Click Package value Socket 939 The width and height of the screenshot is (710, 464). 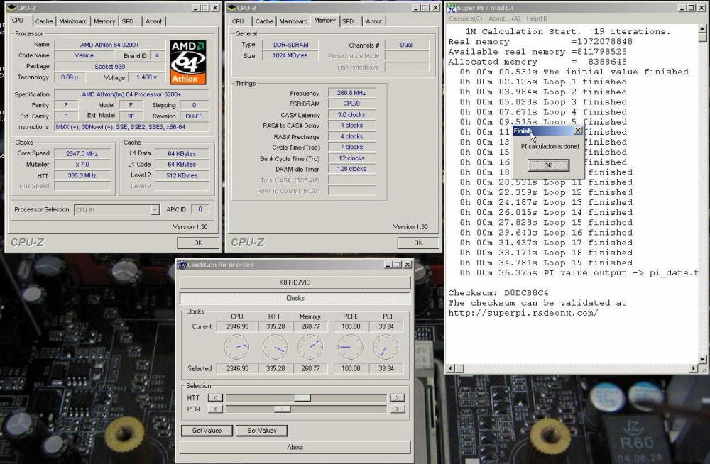[x=109, y=67]
